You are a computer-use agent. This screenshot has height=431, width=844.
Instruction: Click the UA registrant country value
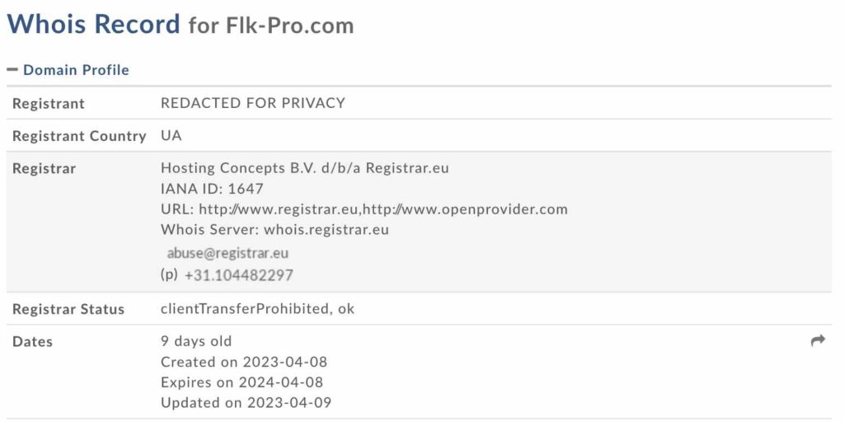coord(171,135)
